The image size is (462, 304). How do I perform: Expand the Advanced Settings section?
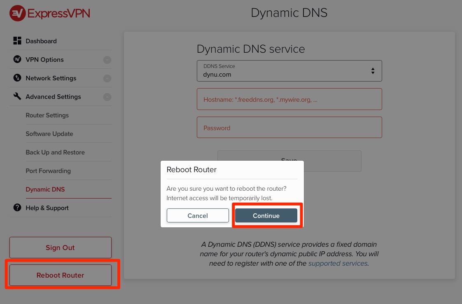107,96
